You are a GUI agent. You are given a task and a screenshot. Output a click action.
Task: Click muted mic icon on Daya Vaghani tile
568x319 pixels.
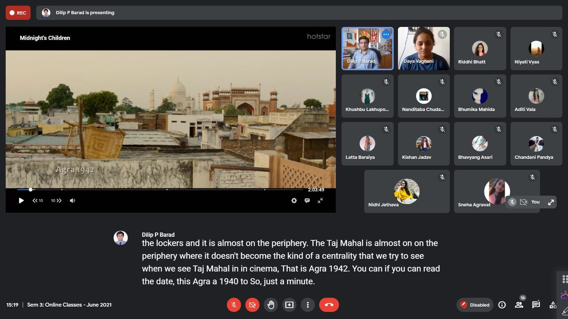442,34
